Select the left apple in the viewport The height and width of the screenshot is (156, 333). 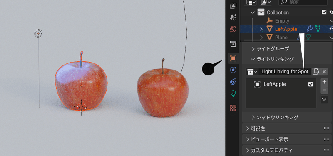coord(81,85)
